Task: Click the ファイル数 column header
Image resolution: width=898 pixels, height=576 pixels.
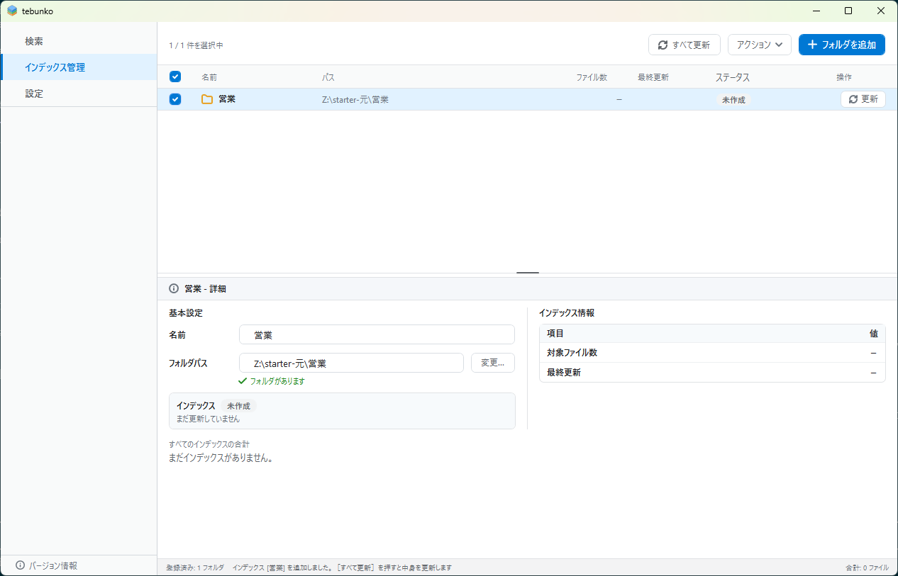Action: coord(592,77)
